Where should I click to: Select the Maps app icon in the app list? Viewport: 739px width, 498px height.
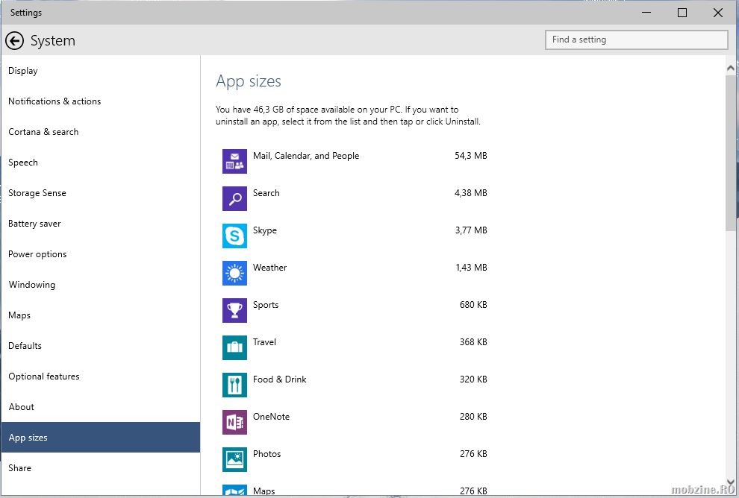[234, 490]
